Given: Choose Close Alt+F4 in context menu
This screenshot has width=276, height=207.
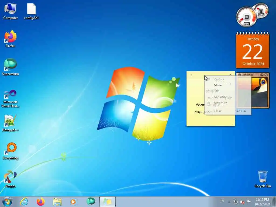Looking at the screenshot, I should tap(228, 111).
